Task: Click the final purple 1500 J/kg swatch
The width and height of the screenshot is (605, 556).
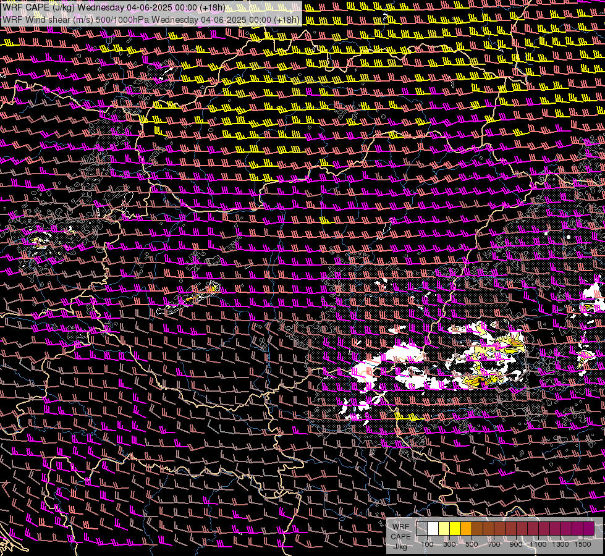Action: 588,529
